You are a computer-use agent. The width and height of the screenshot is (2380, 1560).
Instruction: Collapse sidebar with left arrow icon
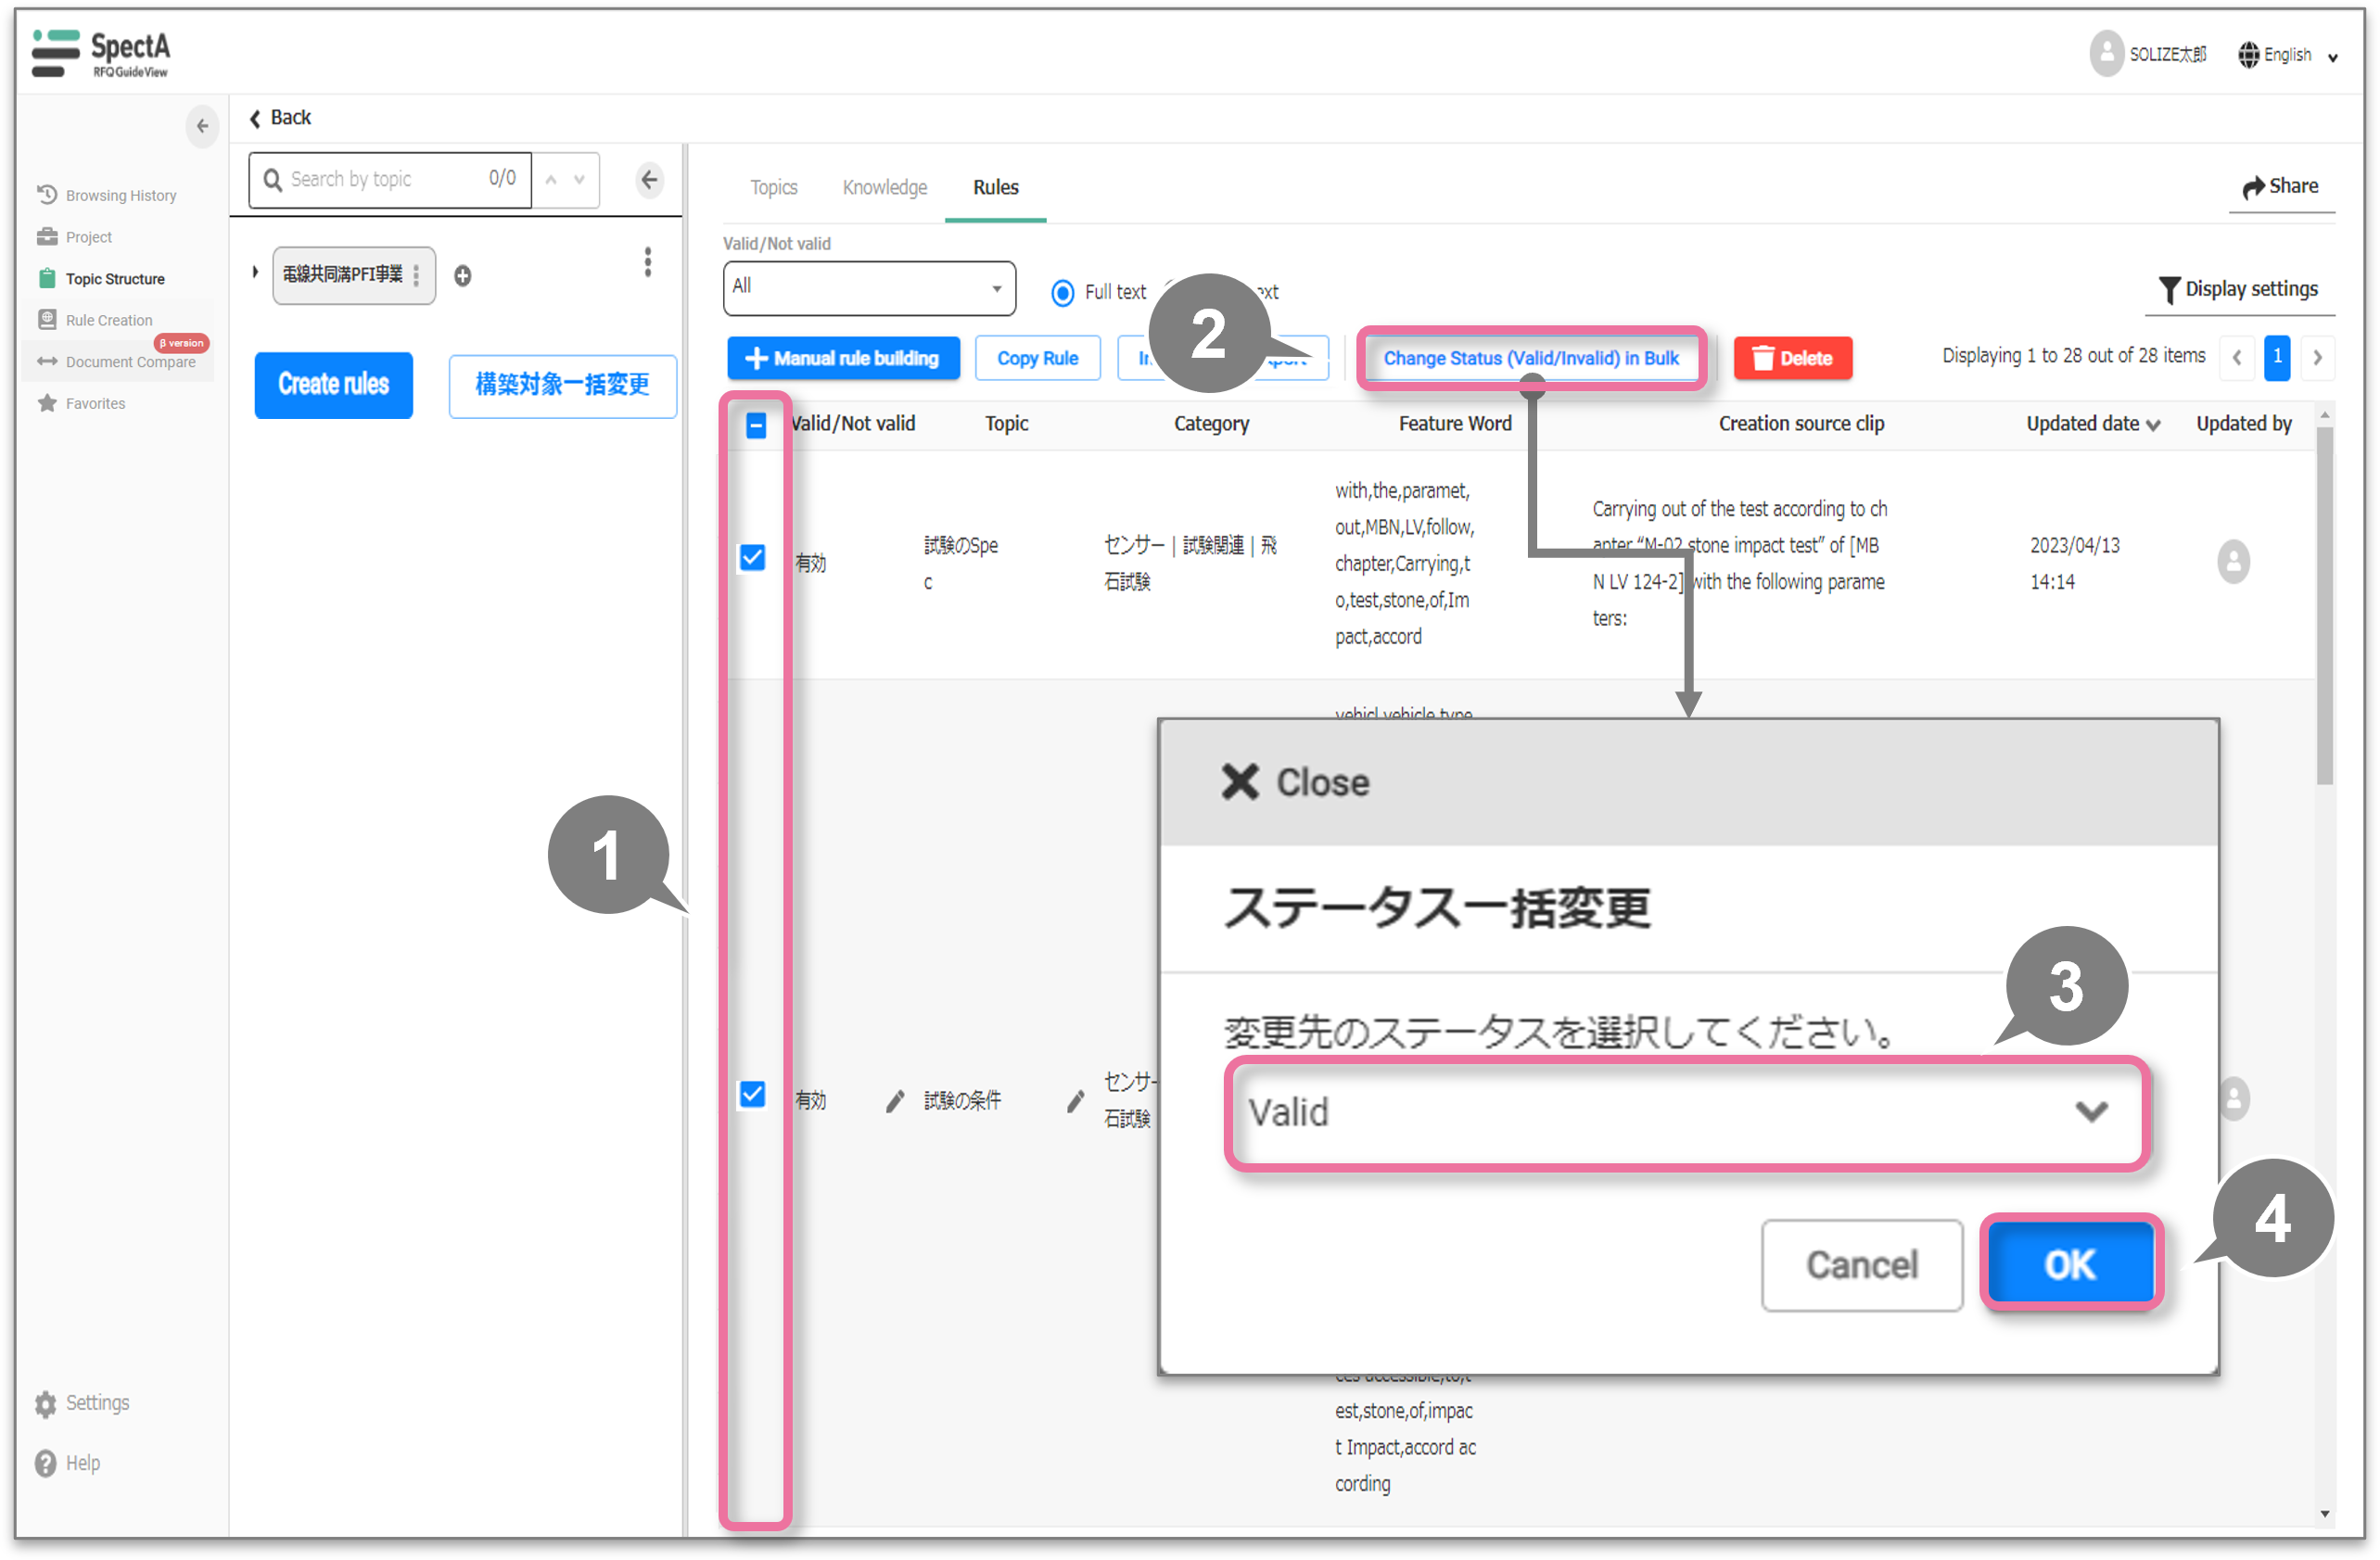pyautogui.click(x=202, y=126)
